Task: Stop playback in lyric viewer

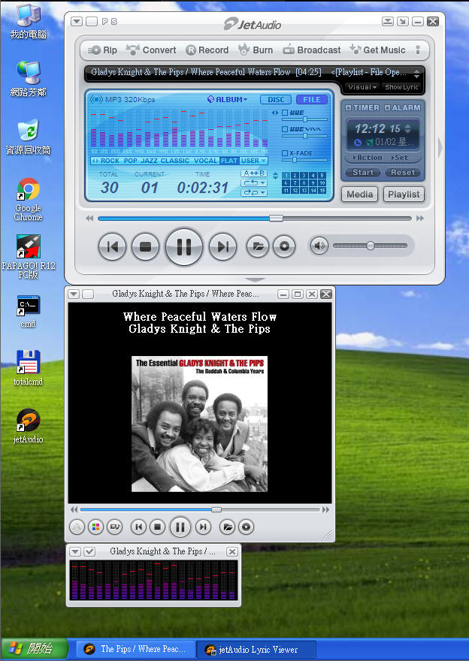Action: coord(157,527)
